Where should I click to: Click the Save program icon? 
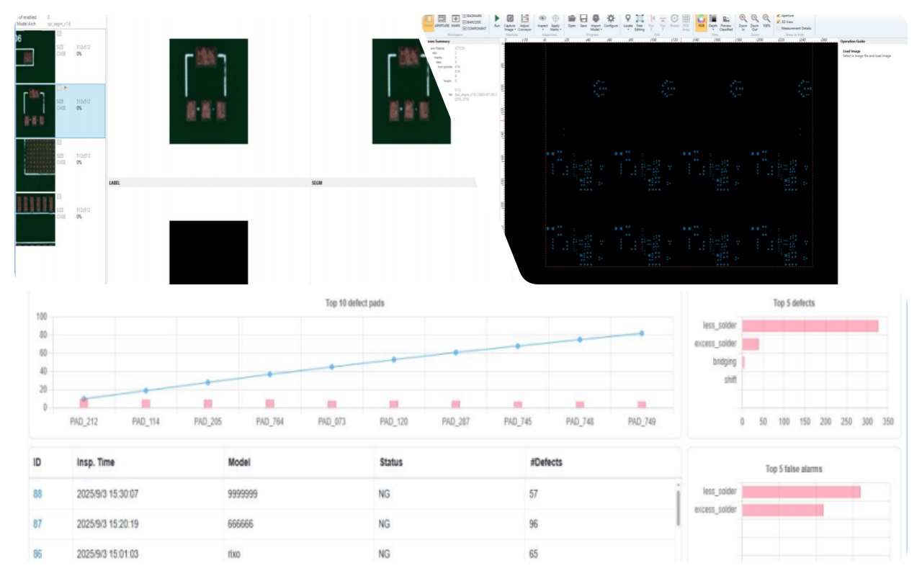583,19
